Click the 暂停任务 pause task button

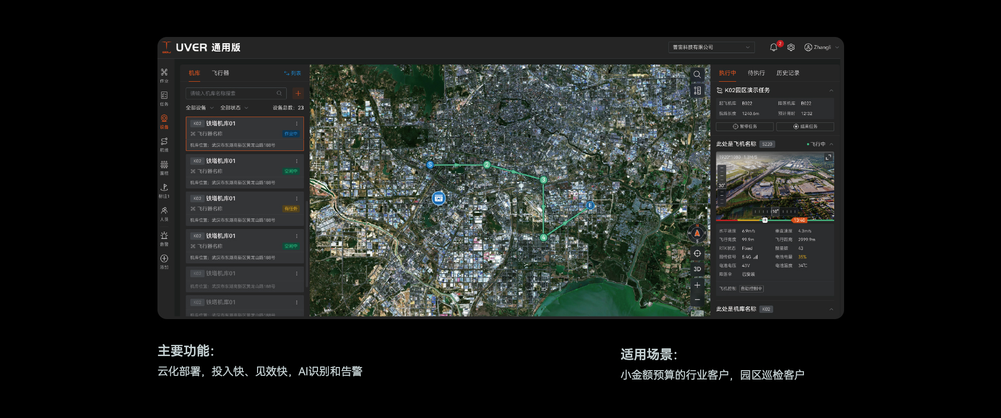pyautogui.click(x=744, y=126)
